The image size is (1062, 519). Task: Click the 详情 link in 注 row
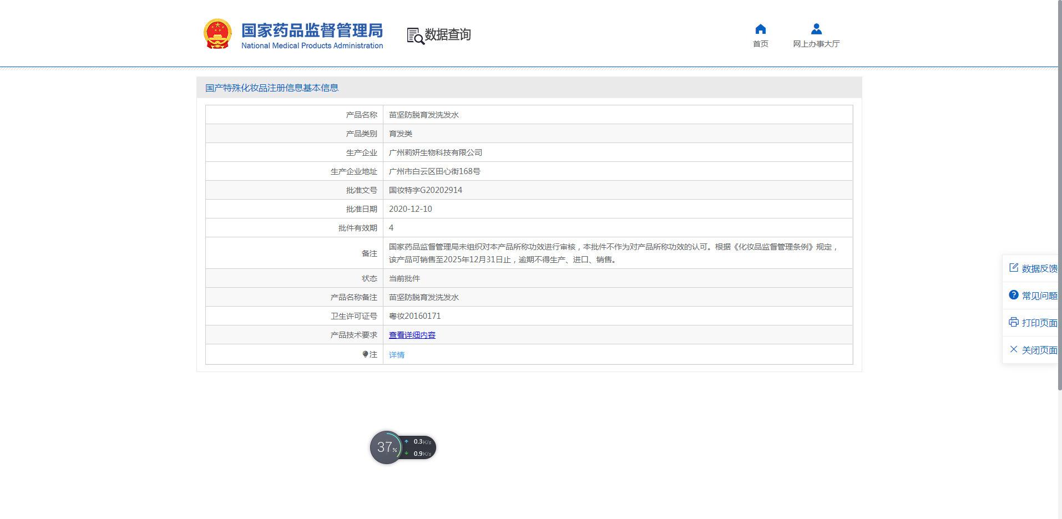396,355
